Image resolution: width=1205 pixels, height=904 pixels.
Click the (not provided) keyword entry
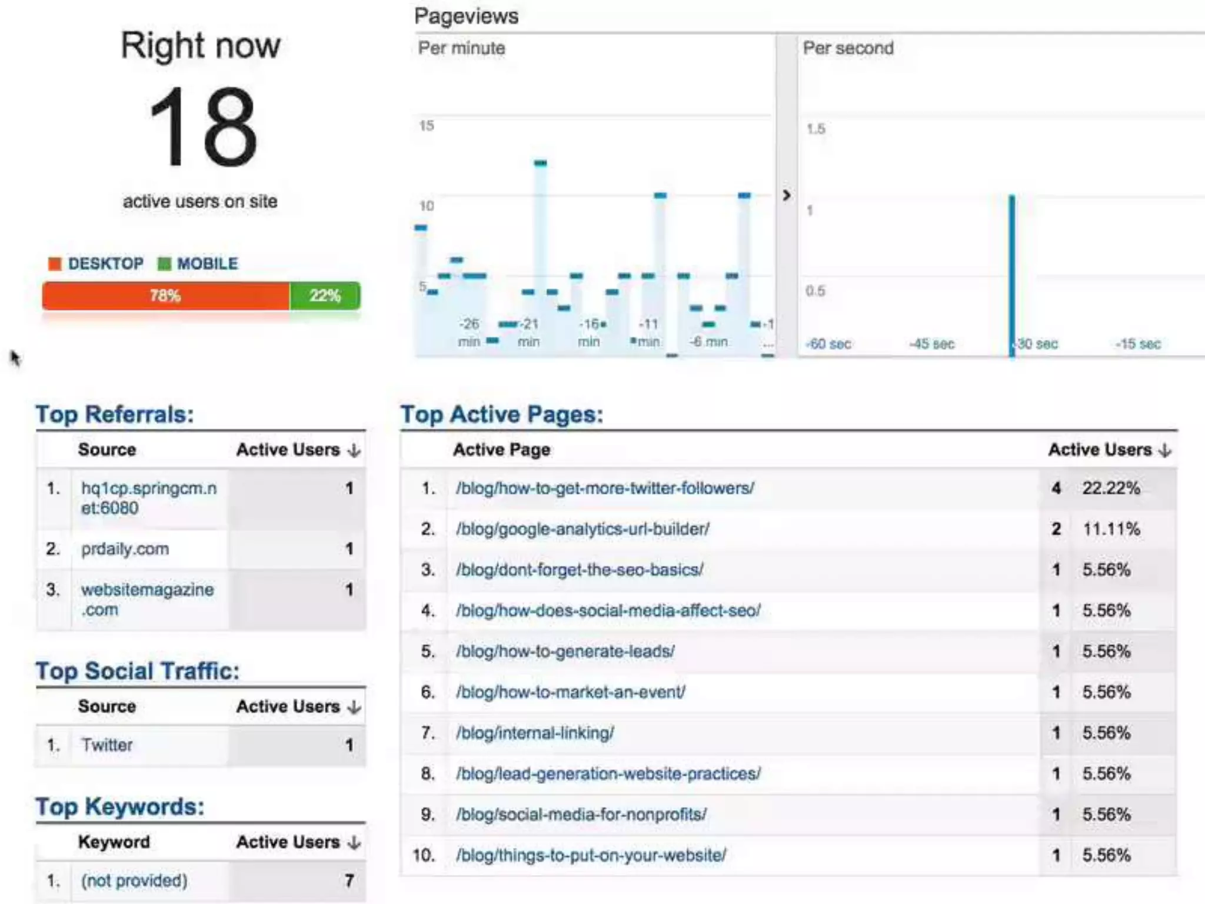(134, 881)
